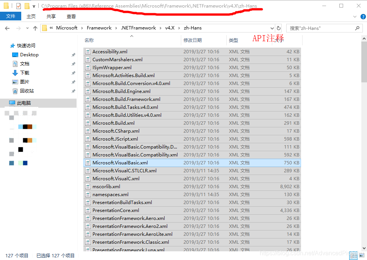Expand breadcrumb chevron after Microsoft
Screen dimensions: 367x260
(x=82, y=28)
